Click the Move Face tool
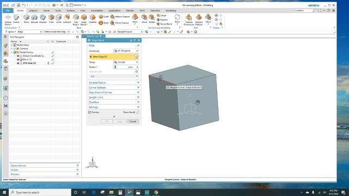The image size is (349, 196). point(144,19)
